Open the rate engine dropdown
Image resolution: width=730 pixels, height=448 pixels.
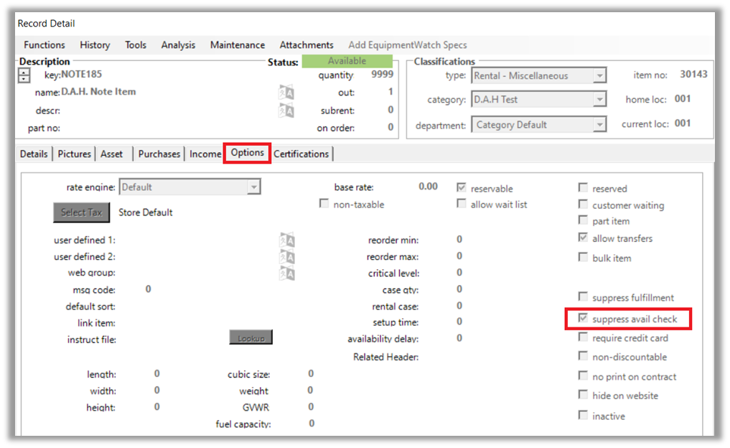pyautogui.click(x=253, y=187)
